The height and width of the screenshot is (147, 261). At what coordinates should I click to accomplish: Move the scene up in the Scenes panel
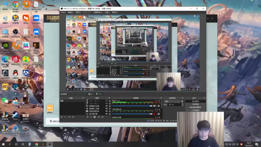click(69, 117)
